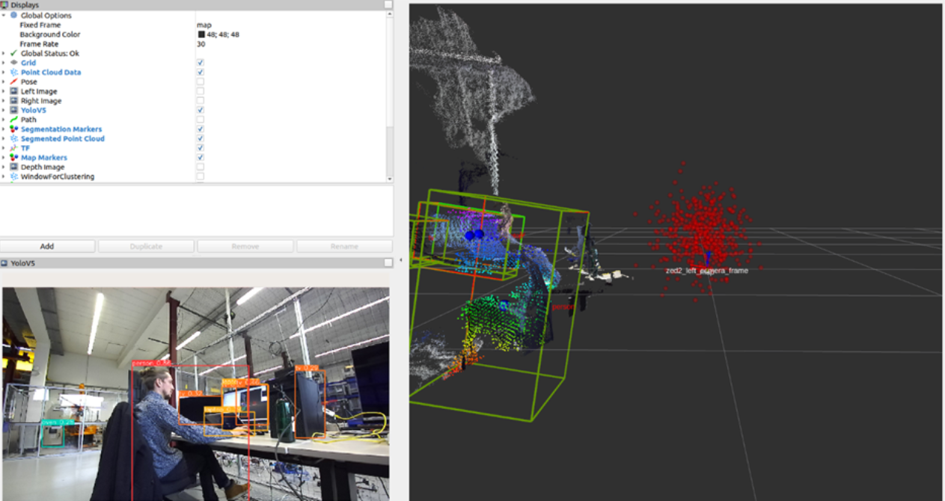Expand the Global Status: Ok node
Screen dimensions: 945x501
coord(4,53)
